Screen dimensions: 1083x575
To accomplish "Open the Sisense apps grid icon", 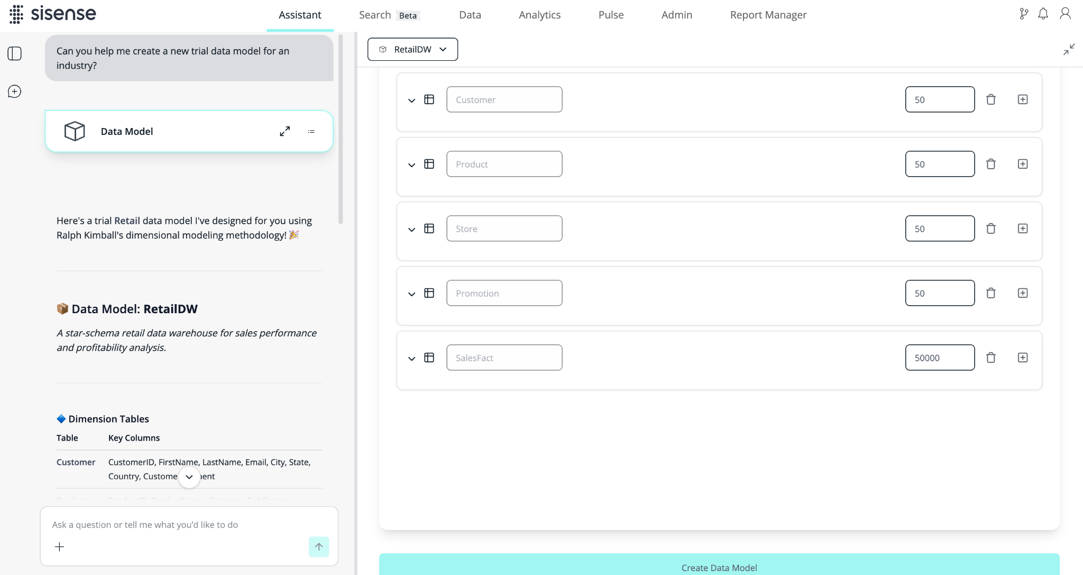I will (x=16, y=14).
